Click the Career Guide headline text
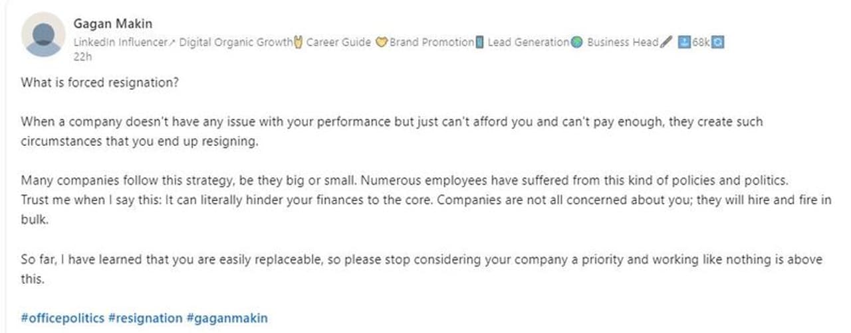The width and height of the screenshot is (851, 333). click(338, 42)
